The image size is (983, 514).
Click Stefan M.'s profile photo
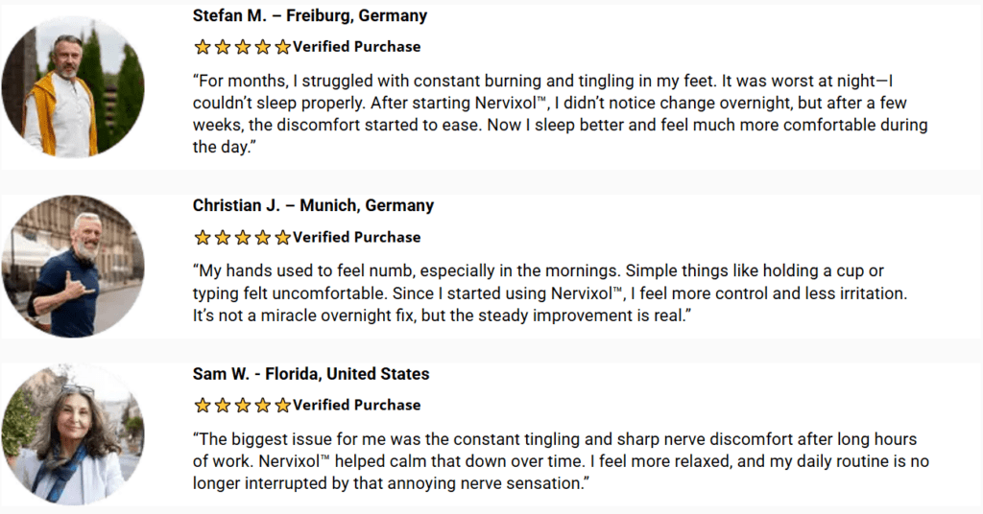(x=73, y=87)
